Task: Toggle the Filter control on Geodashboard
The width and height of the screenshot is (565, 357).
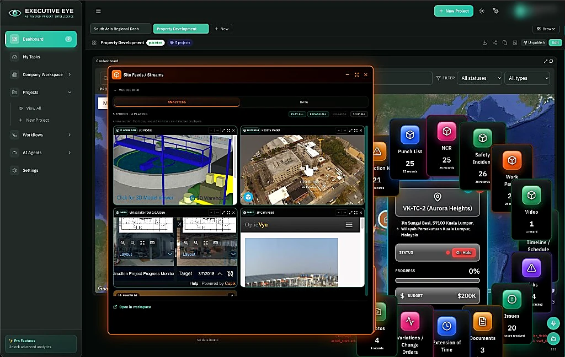Action: [x=445, y=78]
